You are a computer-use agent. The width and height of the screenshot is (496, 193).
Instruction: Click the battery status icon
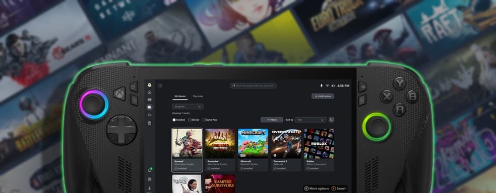[333, 86]
